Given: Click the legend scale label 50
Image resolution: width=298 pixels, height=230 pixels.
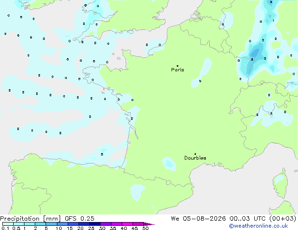Looking at the screenshot, I should 145,228.
